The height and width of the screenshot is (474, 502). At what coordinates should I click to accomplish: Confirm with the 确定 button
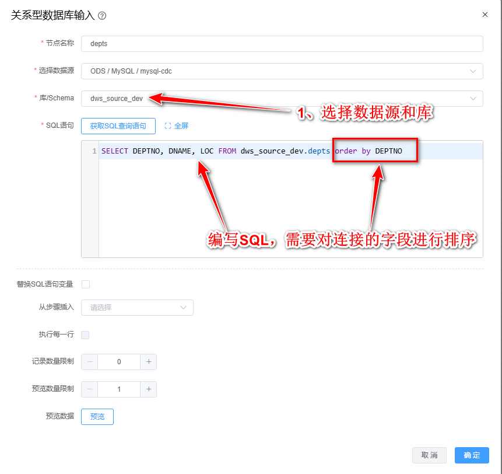[x=472, y=455]
